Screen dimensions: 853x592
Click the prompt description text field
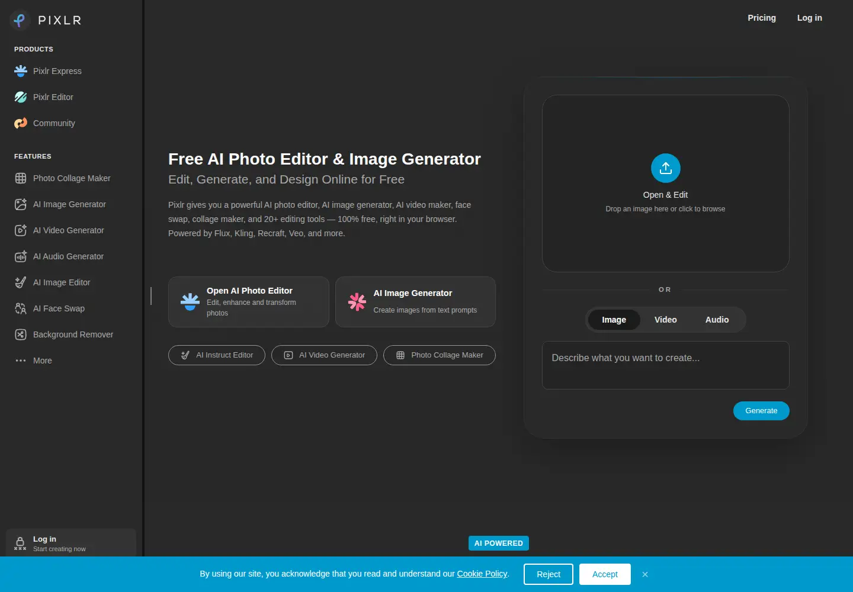tap(666, 365)
